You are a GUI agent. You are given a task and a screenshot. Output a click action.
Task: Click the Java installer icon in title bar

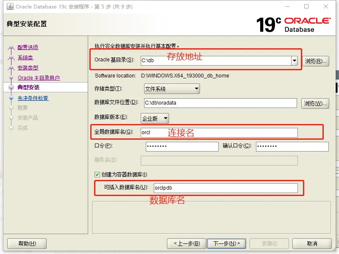(x=10, y=6)
